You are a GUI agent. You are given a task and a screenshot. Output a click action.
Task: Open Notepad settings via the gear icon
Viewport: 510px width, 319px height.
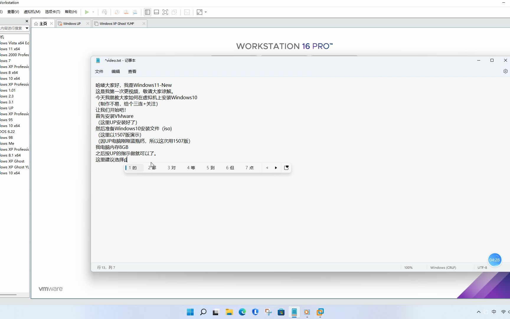click(x=505, y=71)
